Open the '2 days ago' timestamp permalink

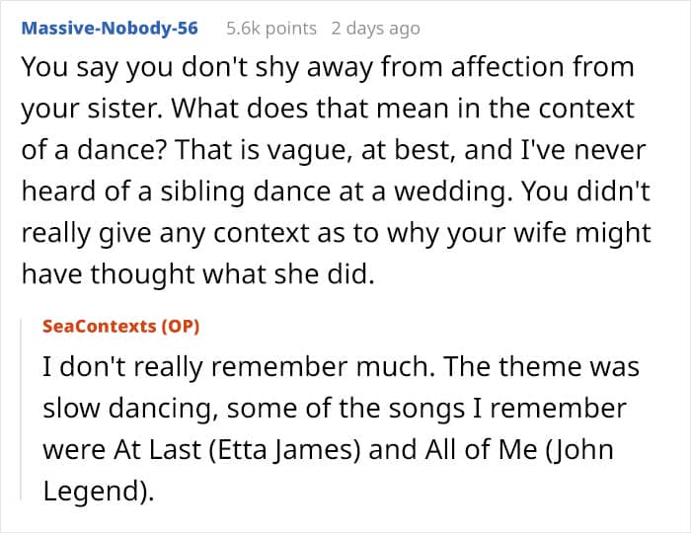click(375, 28)
